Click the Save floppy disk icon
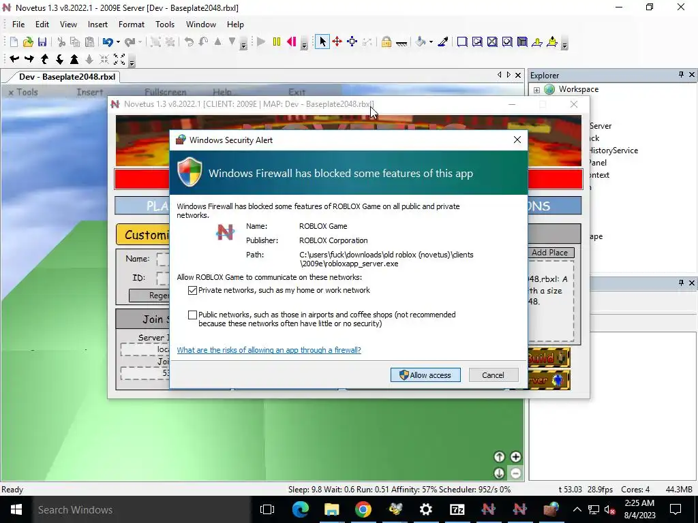This screenshot has height=523, width=698. 42,42
